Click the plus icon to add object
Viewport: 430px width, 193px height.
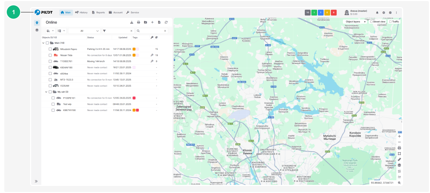(x=152, y=22)
